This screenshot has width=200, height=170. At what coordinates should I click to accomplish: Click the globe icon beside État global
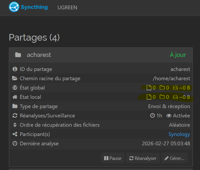15,88
